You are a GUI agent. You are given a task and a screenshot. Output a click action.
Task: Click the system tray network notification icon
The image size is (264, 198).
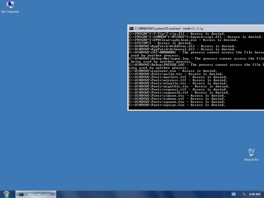tap(244, 194)
